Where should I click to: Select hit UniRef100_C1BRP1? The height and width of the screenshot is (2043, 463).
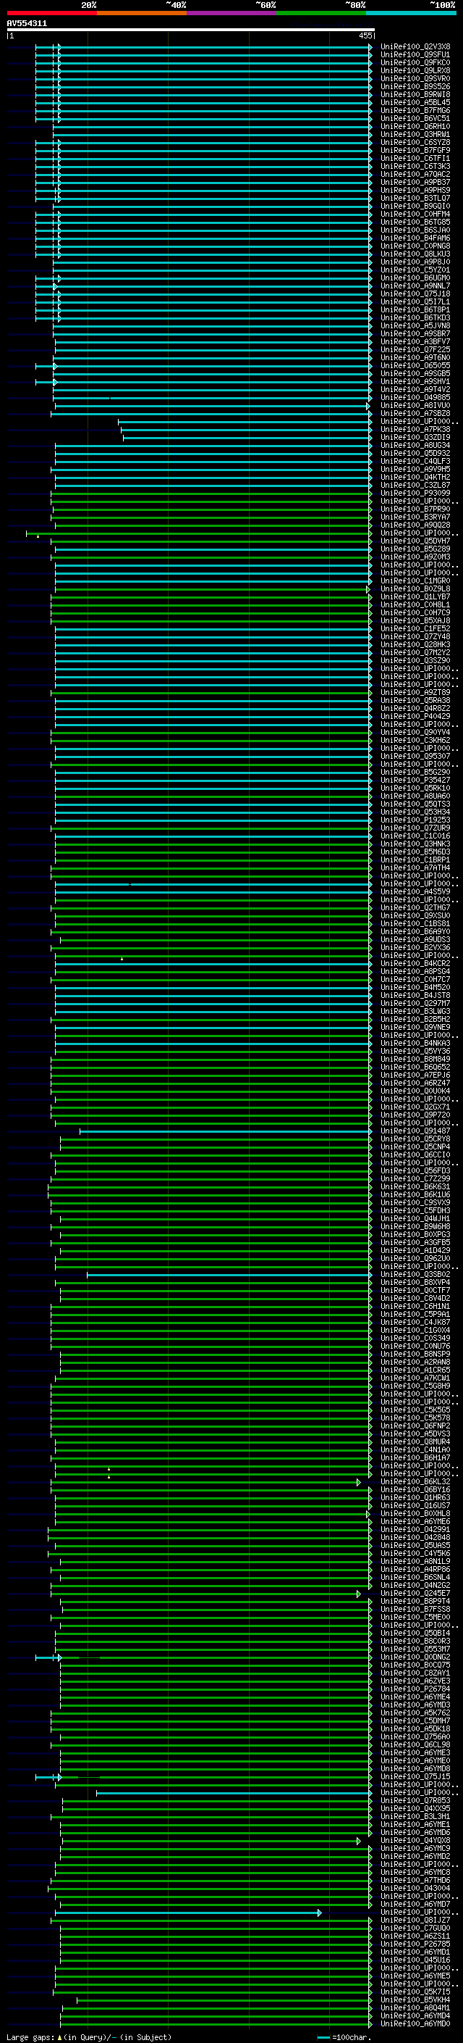pos(415,860)
